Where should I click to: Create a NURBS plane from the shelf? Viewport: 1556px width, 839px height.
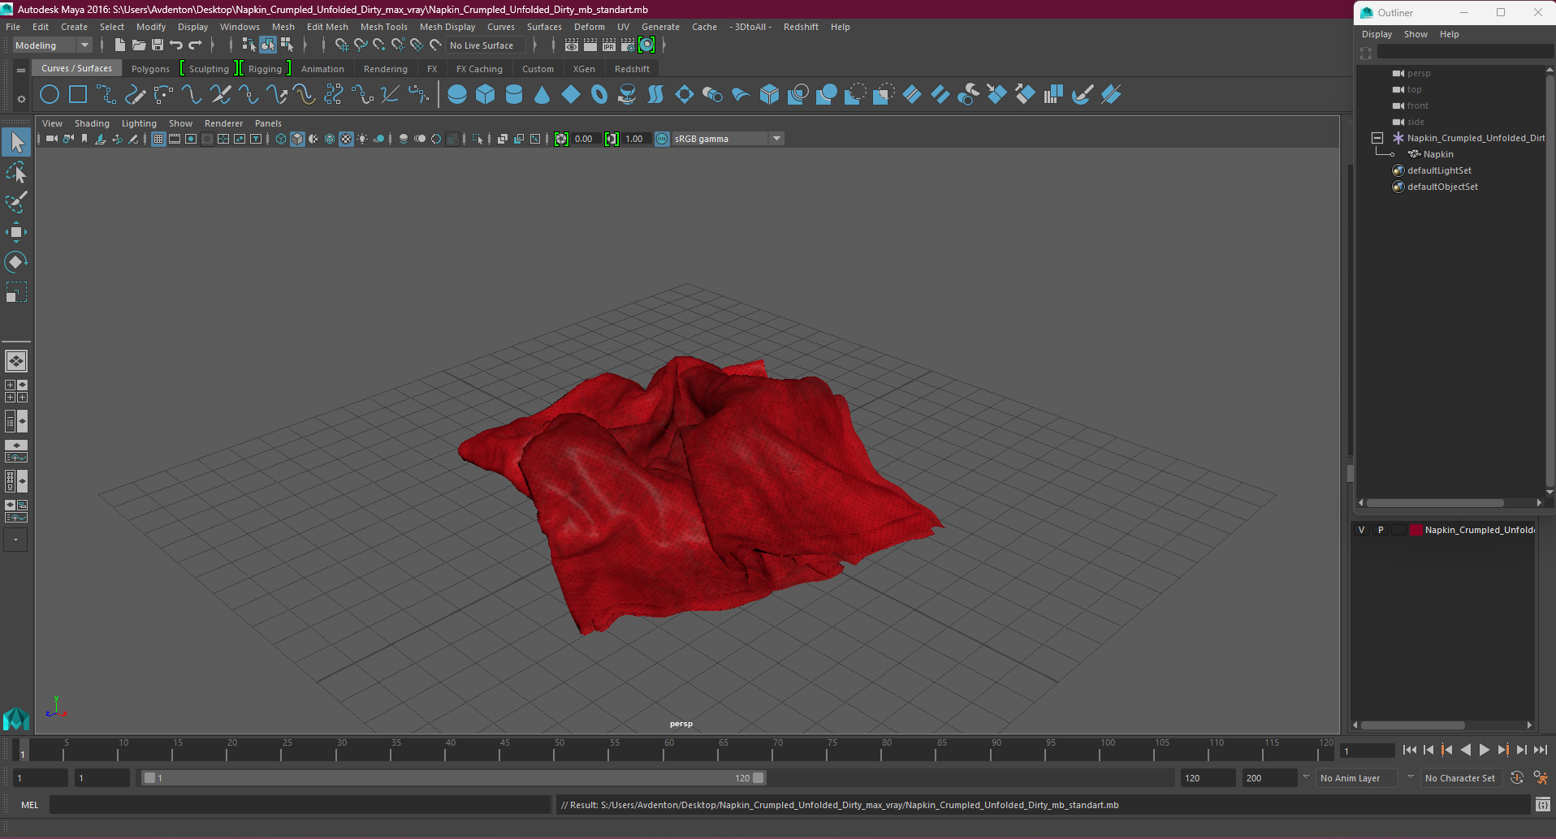tap(571, 95)
